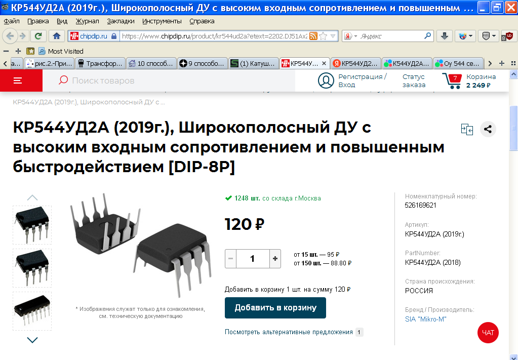Switch to the Трансфор... browser tab
The height and width of the screenshot is (360, 518).
[100, 63]
